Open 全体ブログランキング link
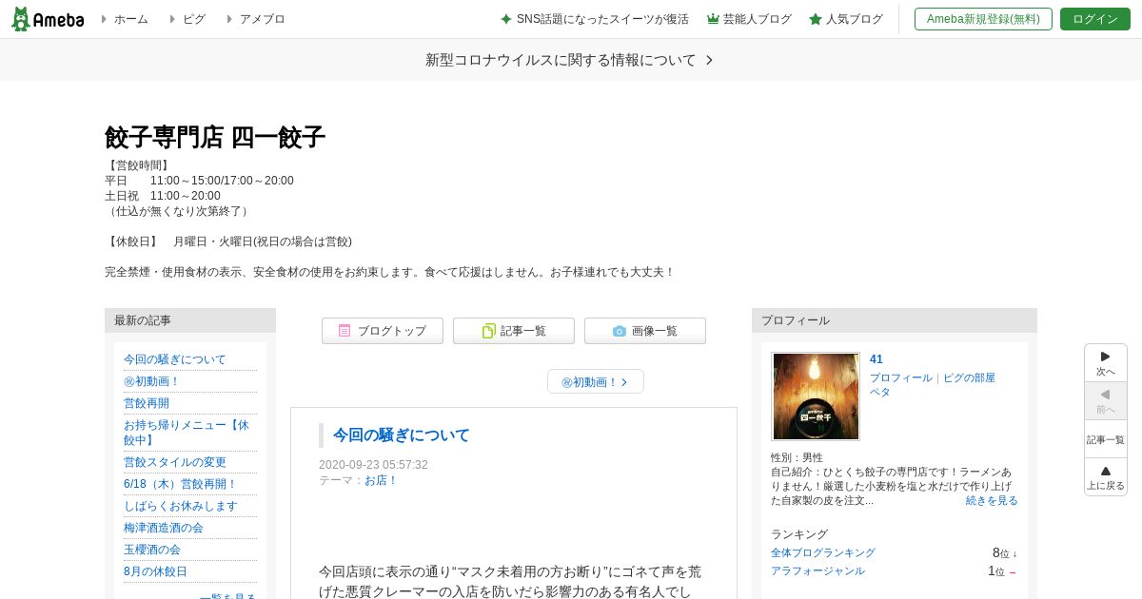Screen dimensions: 1142x599 [823, 552]
